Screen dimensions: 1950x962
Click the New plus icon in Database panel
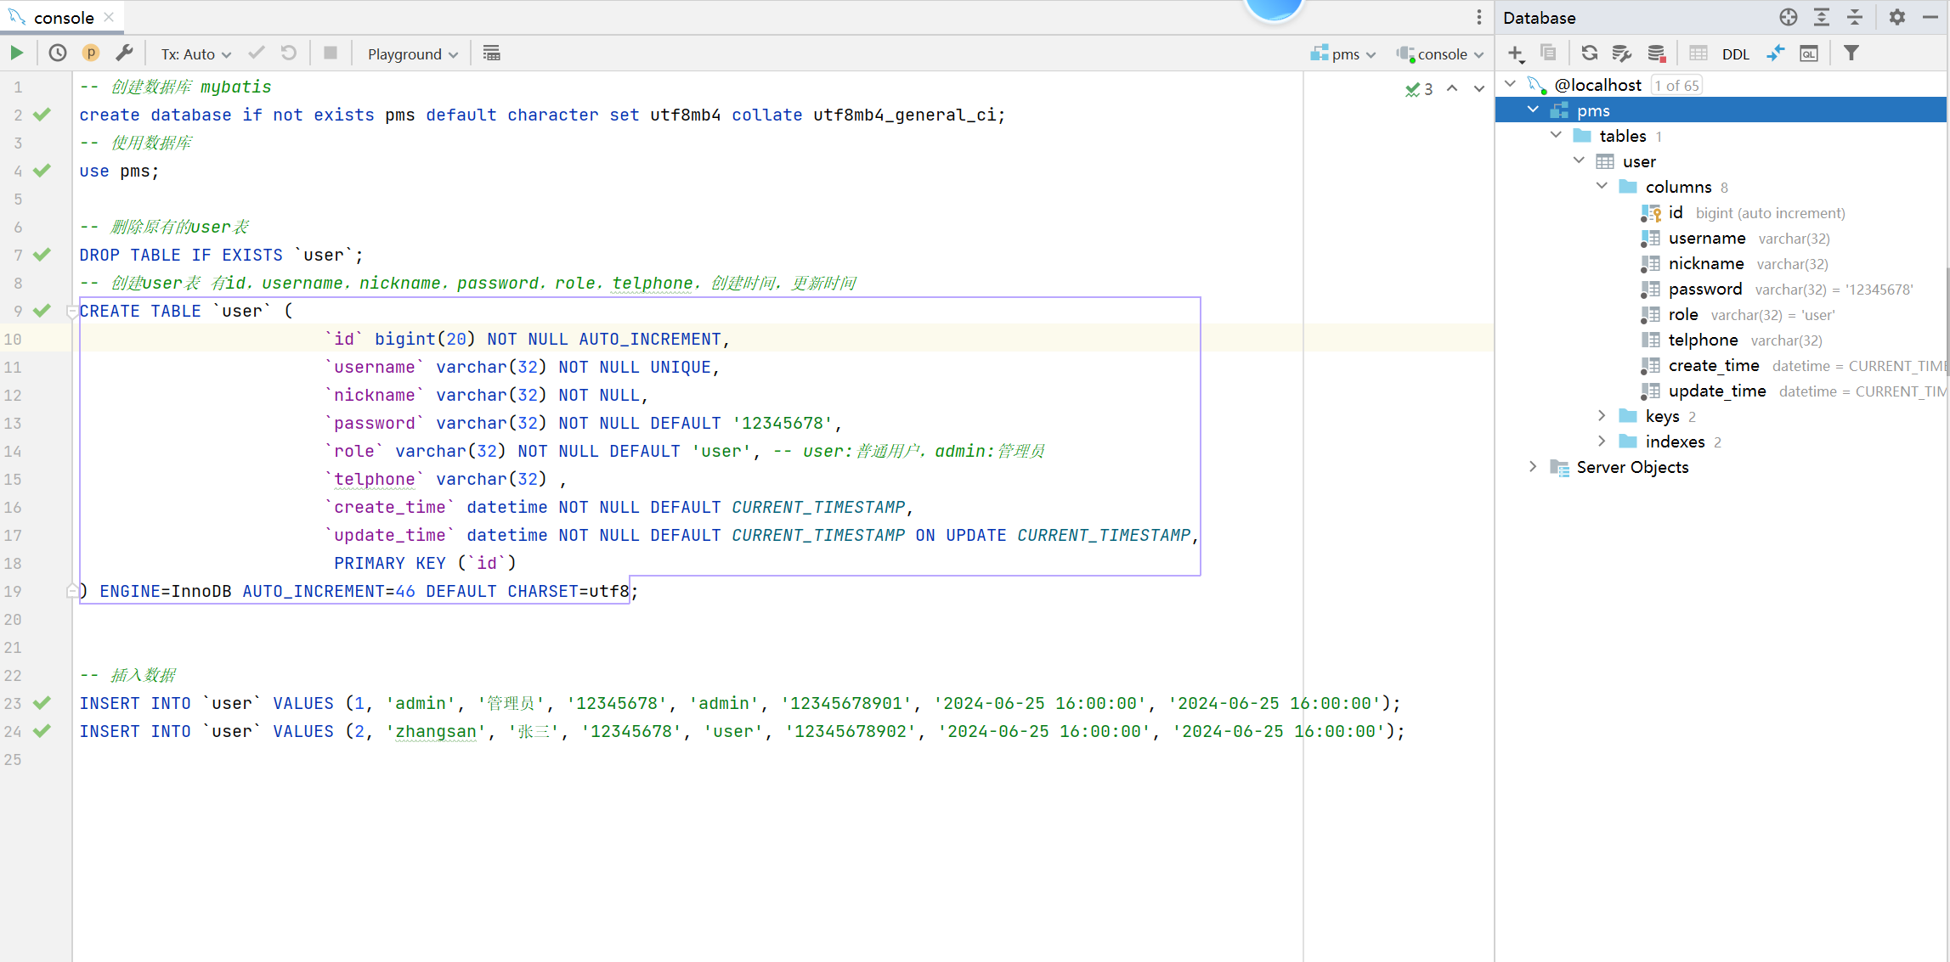click(x=1515, y=53)
